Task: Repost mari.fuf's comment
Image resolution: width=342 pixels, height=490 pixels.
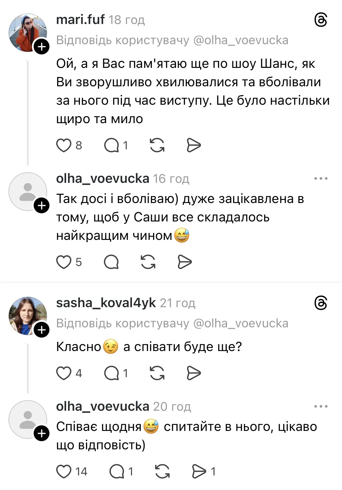Action: click(x=157, y=145)
